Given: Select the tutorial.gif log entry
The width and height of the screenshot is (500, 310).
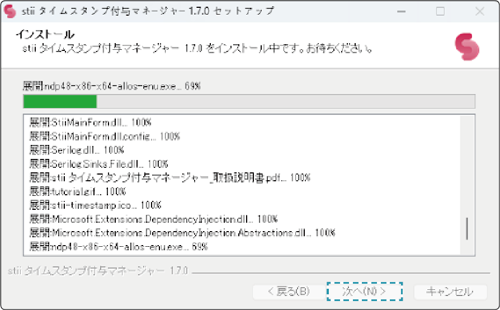Looking at the screenshot, I should pos(78,191).
